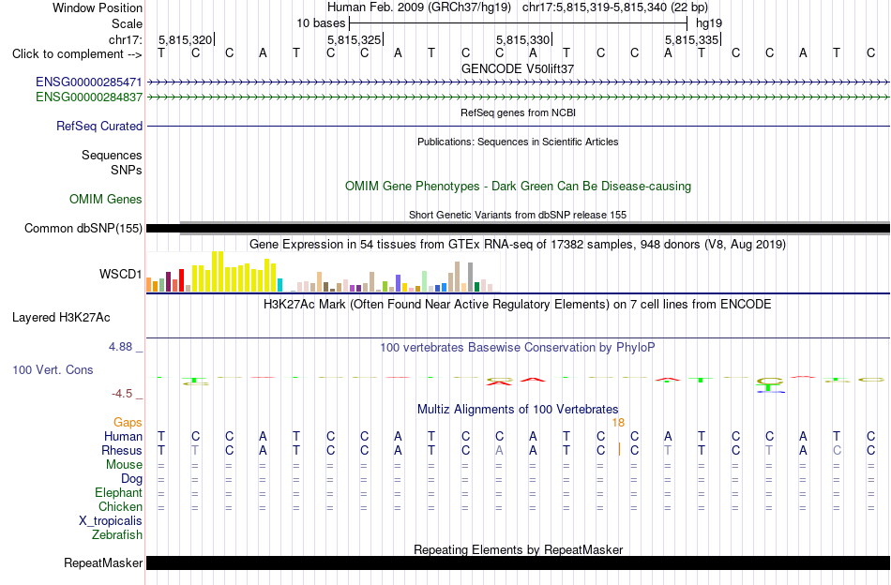Click the -4.5 PhyloP lower value
Screen dimensions: 891x585
click(122, 394)
